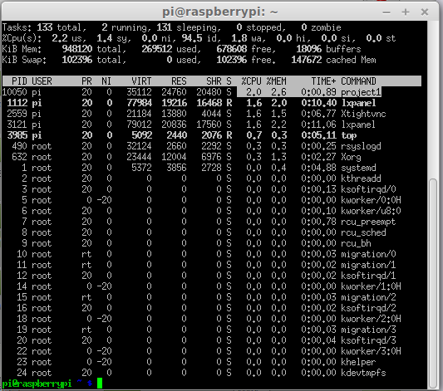This screenshot has width=443, height=391.
Task: Click the green cursor at shell prompt
Action: 100,384
